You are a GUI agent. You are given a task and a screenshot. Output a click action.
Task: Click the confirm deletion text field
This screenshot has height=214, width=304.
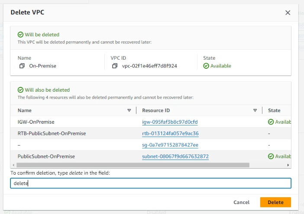point(151,183)
